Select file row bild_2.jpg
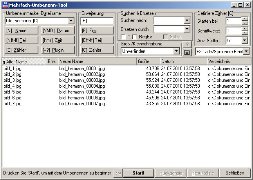This screenshot has height=180, width=253. pyautogui.click(x=127, y=74)
